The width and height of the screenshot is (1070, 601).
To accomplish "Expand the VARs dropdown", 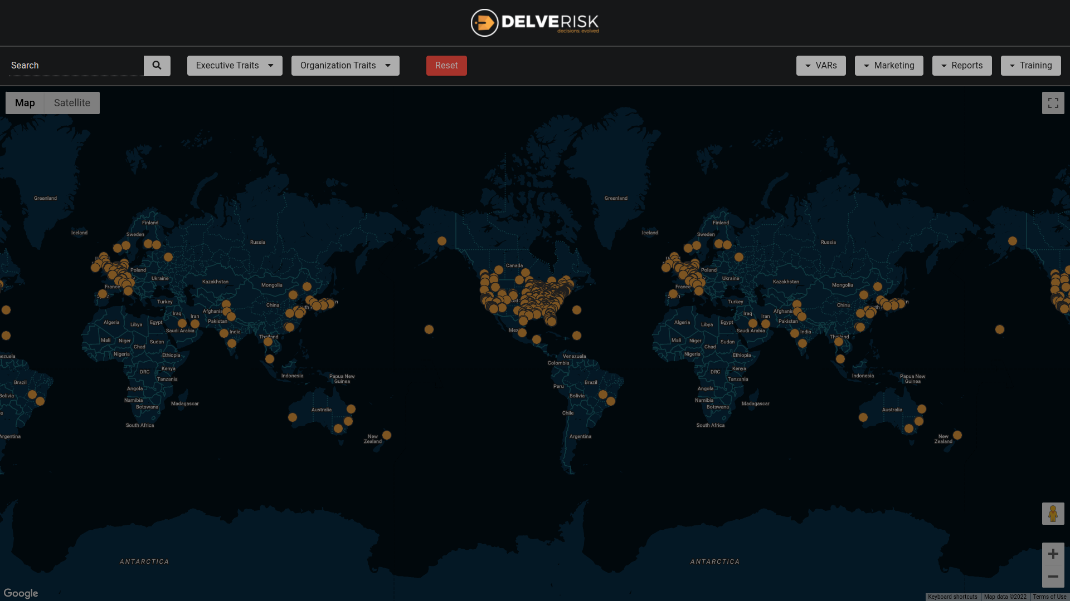I will (821, 65).
